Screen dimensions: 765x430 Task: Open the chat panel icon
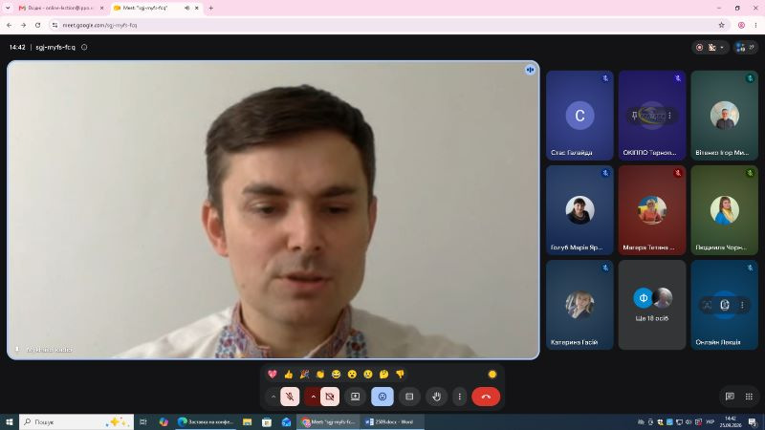[730, 397]
